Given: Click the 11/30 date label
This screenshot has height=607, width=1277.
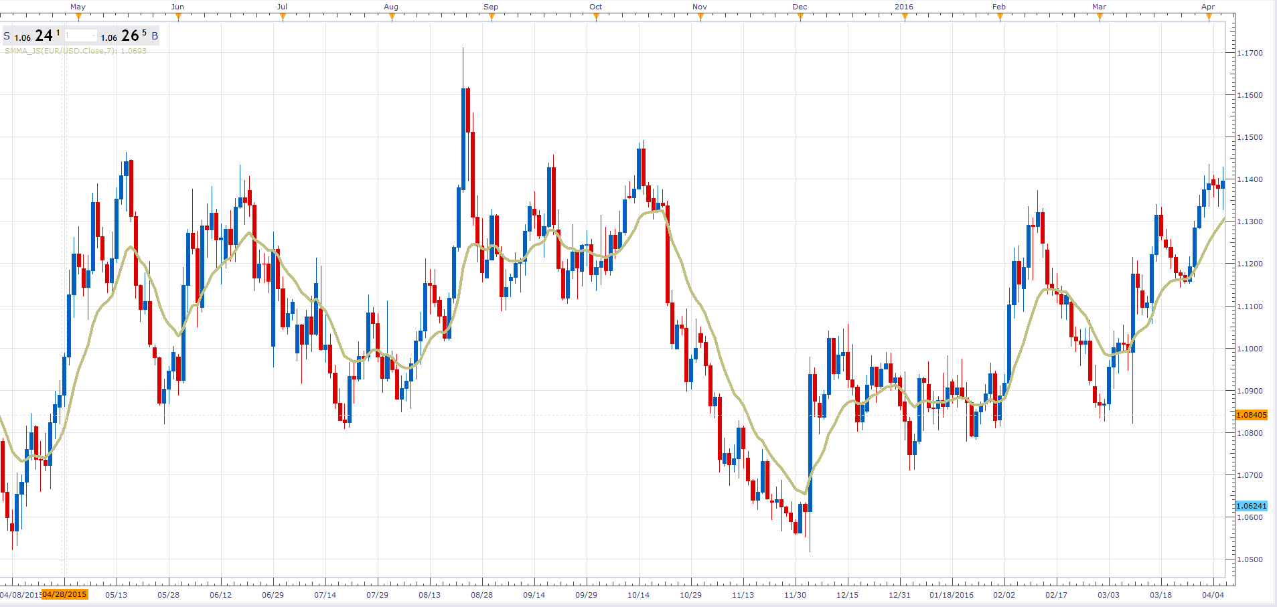Looking at the screenshot, I should pyautogui.click(x=796, y=595).
